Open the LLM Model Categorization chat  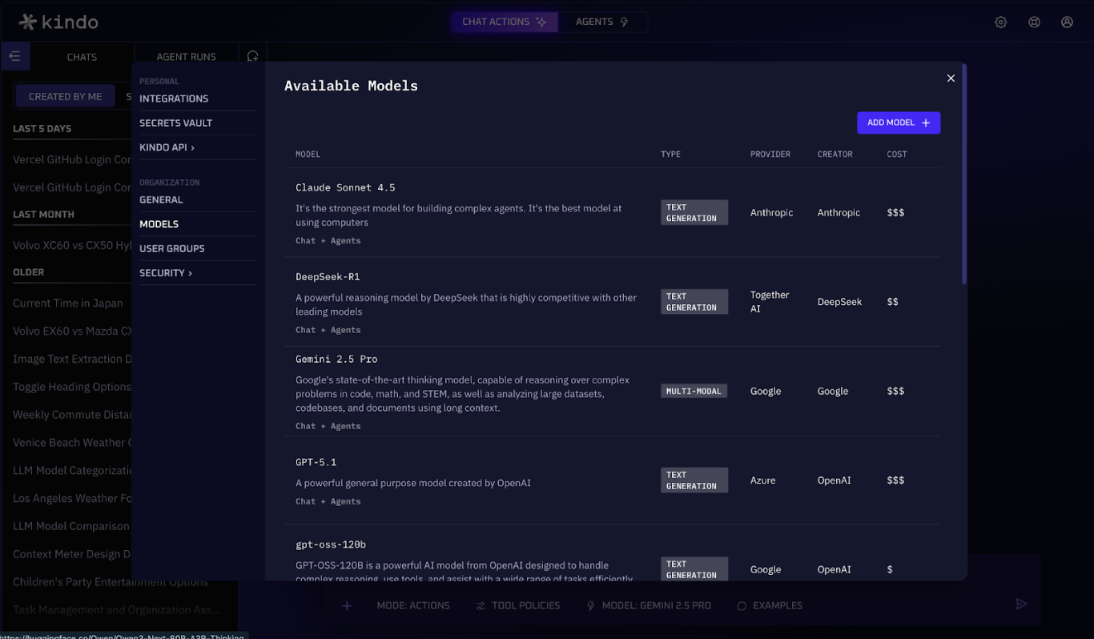pos(72,470)
